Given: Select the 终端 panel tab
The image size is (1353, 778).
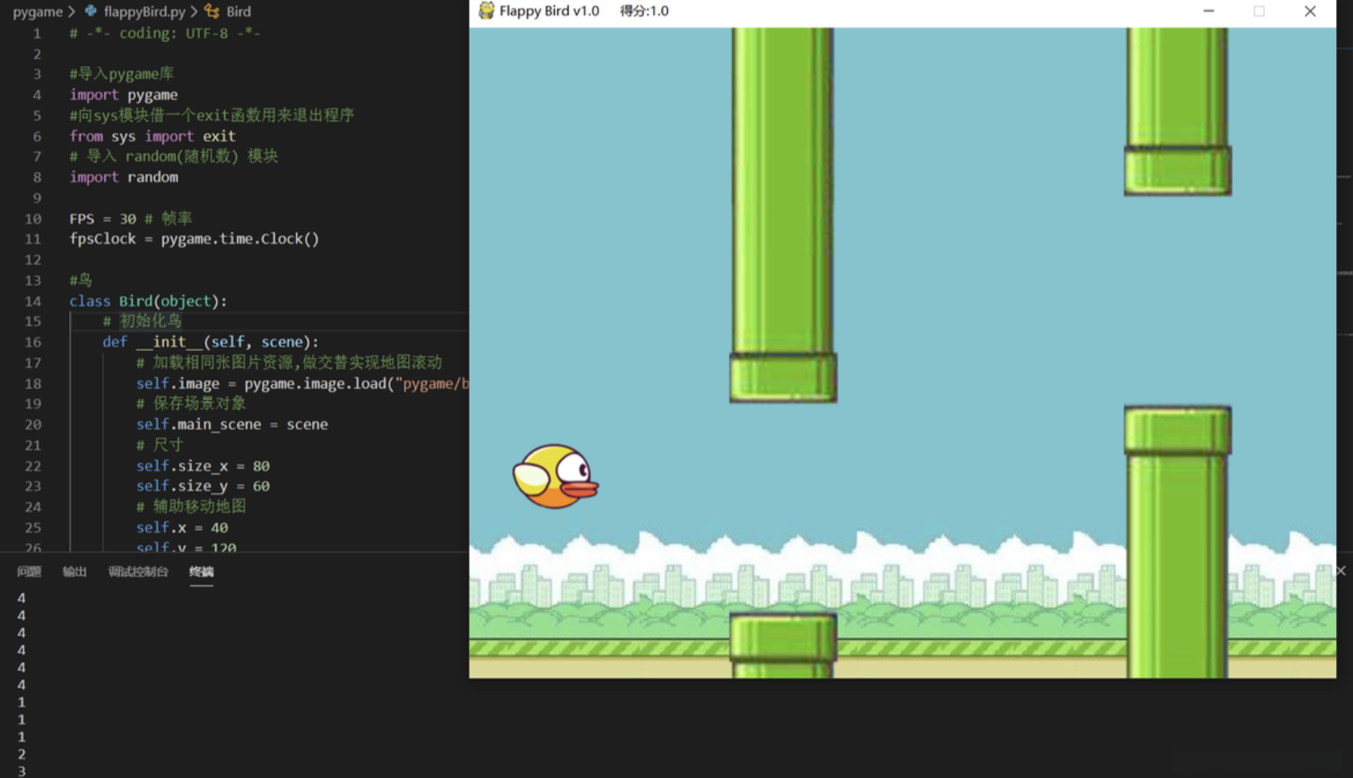Looking at the screenshot, I should click(202, 571).
